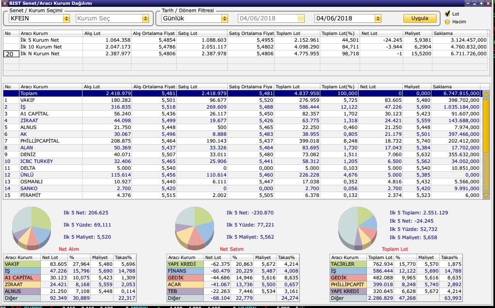Click Ilk 5 Net: -230.870 text
Screen dimensions: 495x308
pos(250,213)
